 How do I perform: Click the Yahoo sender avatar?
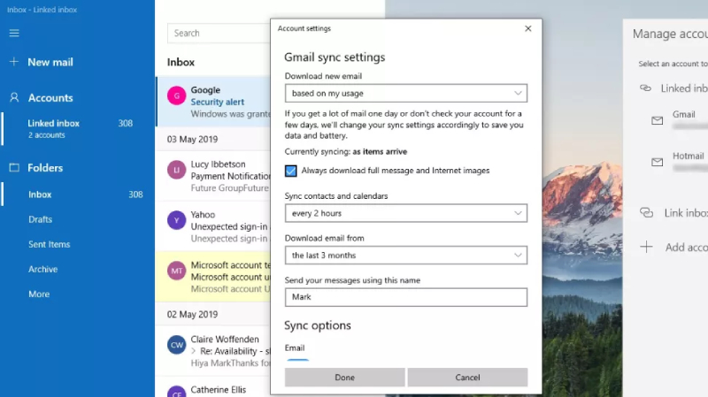tap(176, 220)
